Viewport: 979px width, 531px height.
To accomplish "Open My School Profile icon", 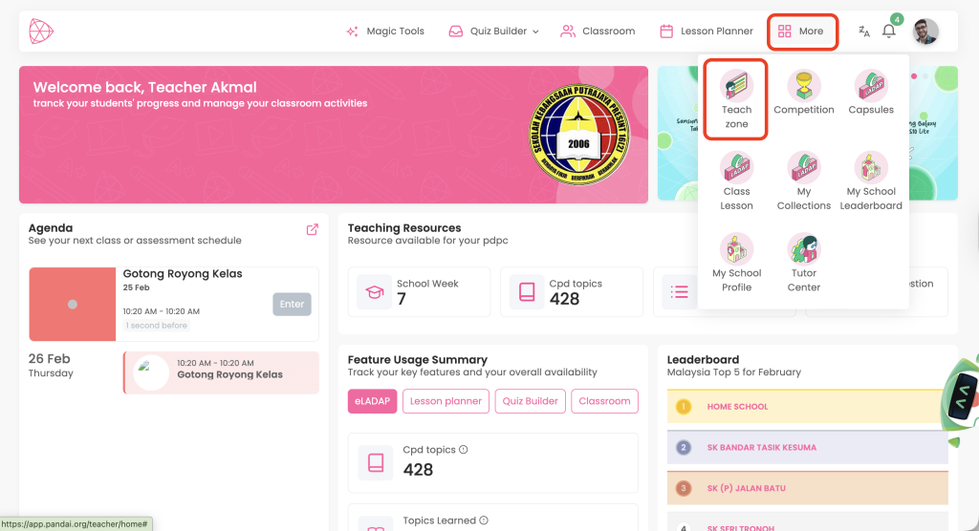I will click(736, 249).
